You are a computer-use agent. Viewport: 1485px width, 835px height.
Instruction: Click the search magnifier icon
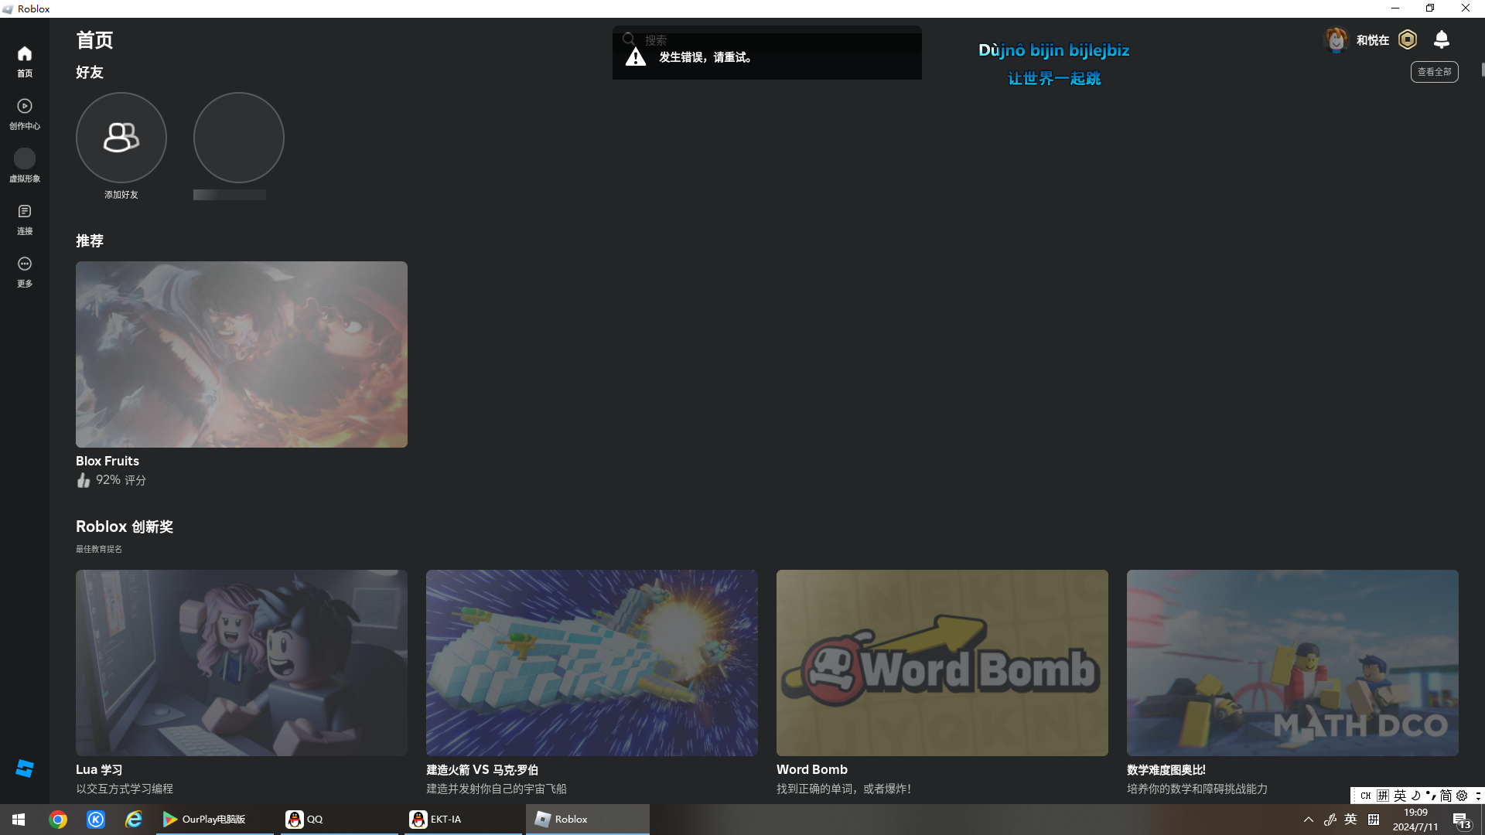click(629, 39)
